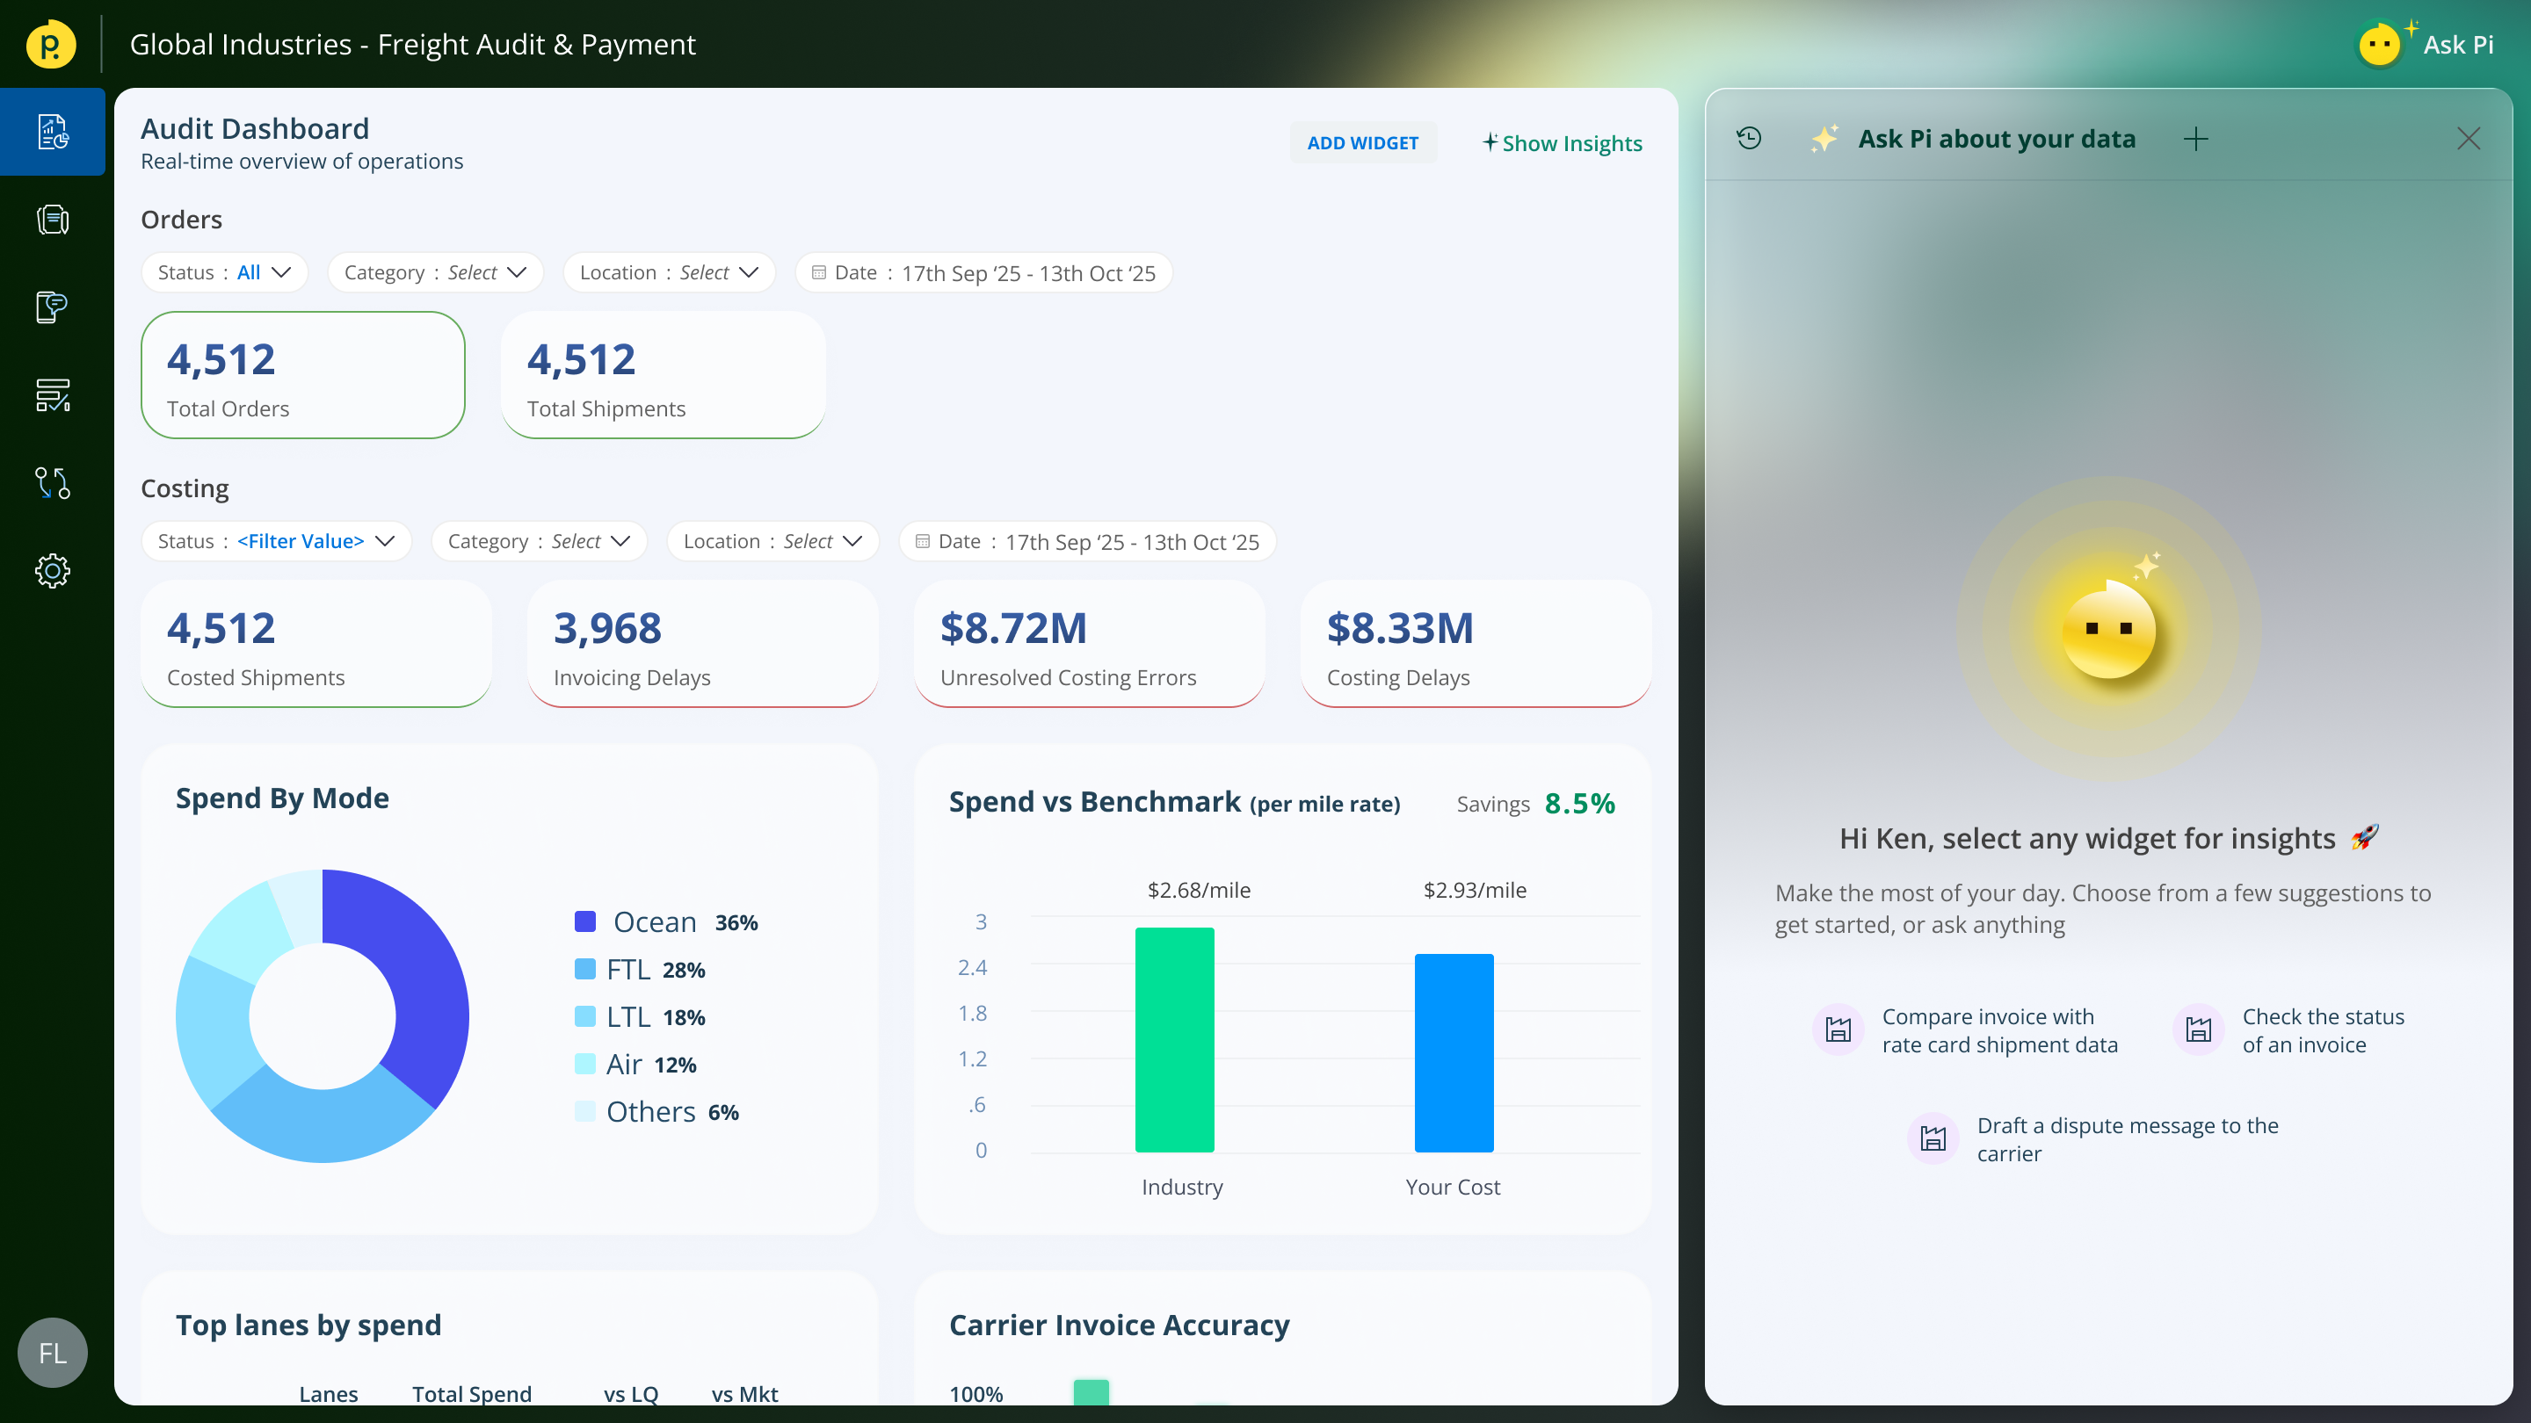2531x1423 pixels.
Task: Click Show Insights link
Action: point(1563,143)
